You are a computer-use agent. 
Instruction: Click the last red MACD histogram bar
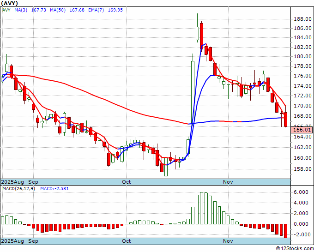click(286, 231)
